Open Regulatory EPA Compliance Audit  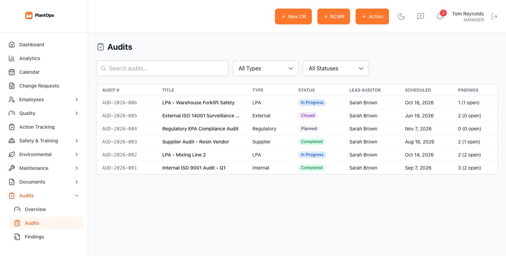(200, 129)
